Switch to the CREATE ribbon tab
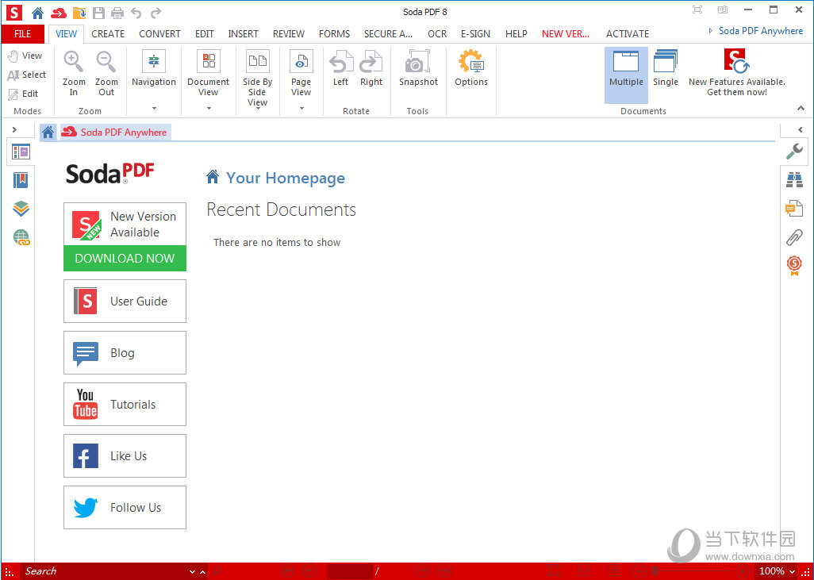The image size is (814, 580). [x=108, y=34]
